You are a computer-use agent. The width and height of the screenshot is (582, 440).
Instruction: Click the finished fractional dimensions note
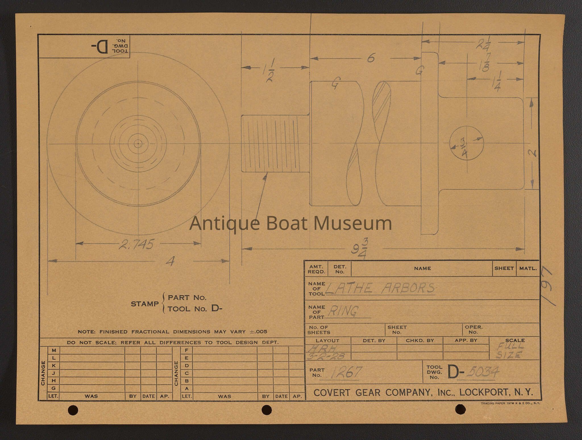(172, 331)
